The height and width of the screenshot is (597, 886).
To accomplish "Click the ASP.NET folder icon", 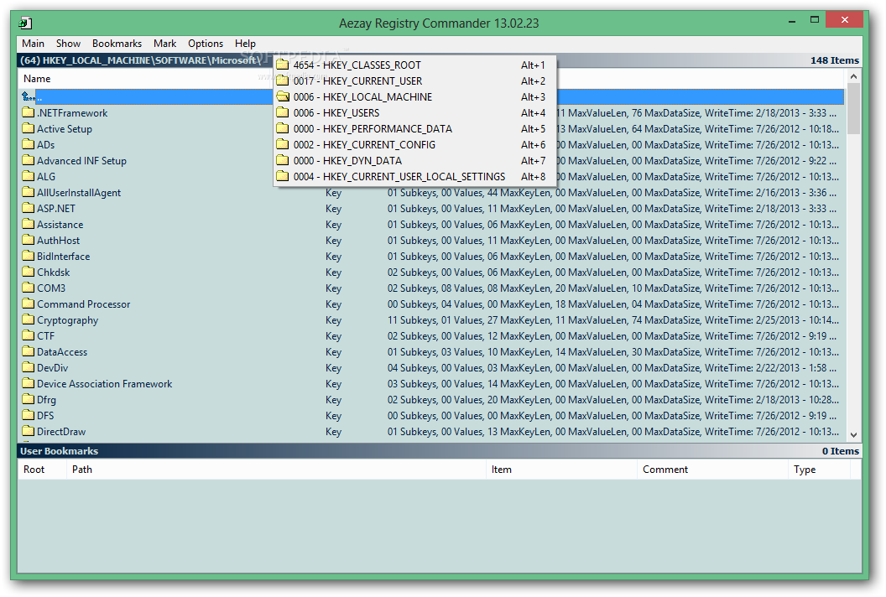I will pos(29,208).
